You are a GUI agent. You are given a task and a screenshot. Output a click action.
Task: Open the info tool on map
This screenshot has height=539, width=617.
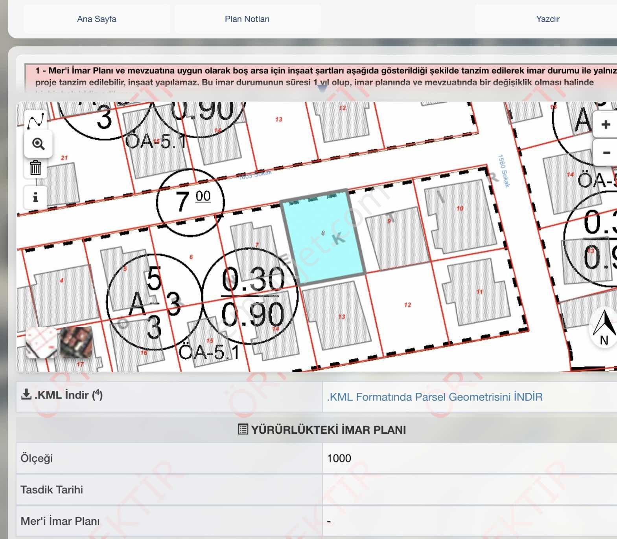coord(35,197)
